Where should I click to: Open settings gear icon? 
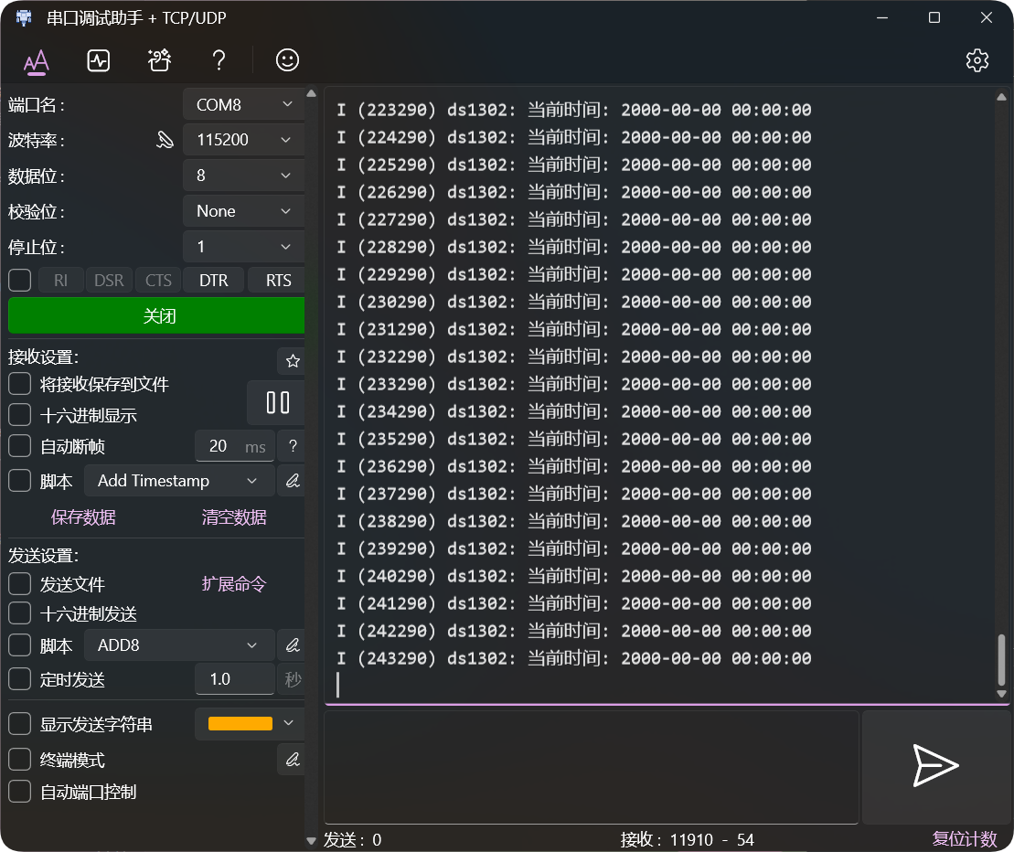click(x=977, y=60)
